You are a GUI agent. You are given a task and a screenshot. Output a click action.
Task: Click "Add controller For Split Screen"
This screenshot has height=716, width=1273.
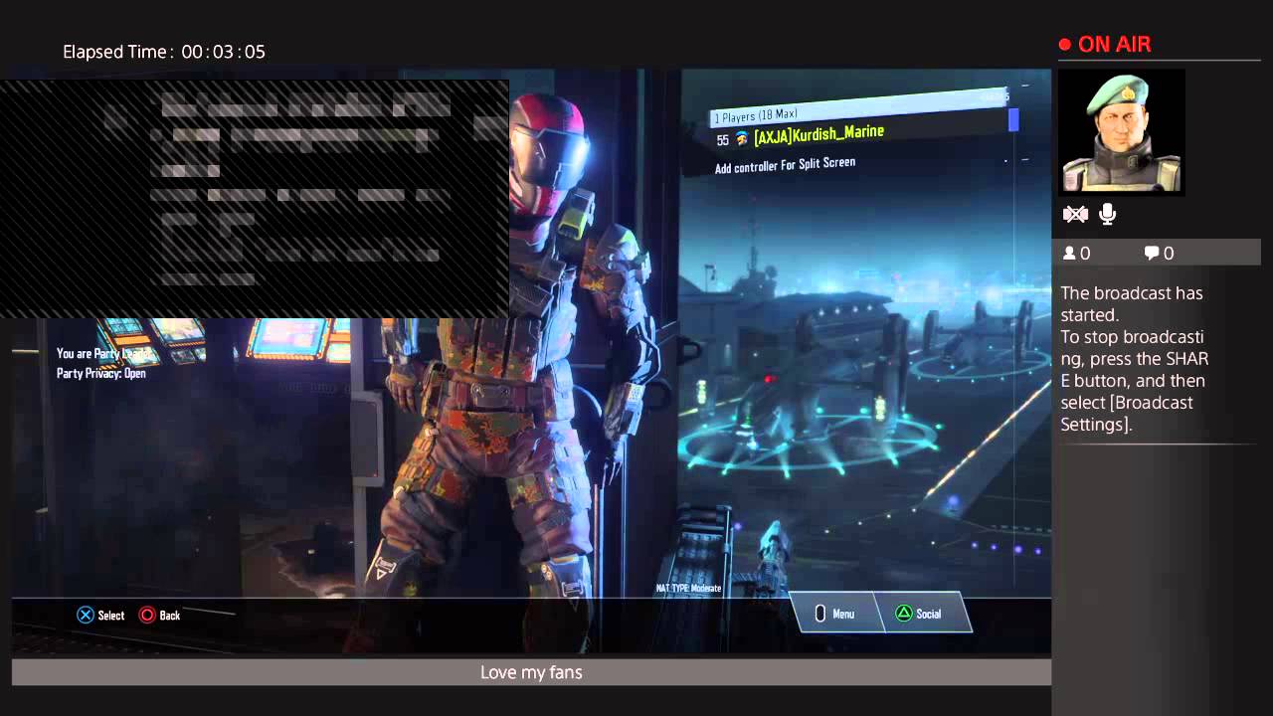(785, 165)
